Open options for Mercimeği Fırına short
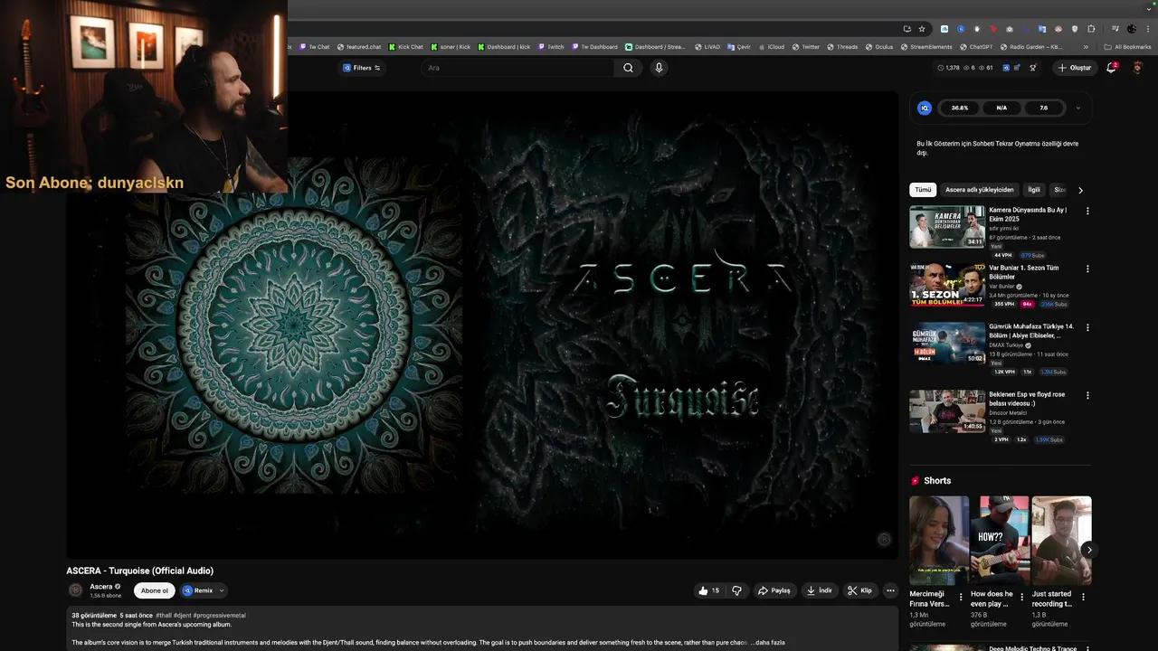 point(961,597)
